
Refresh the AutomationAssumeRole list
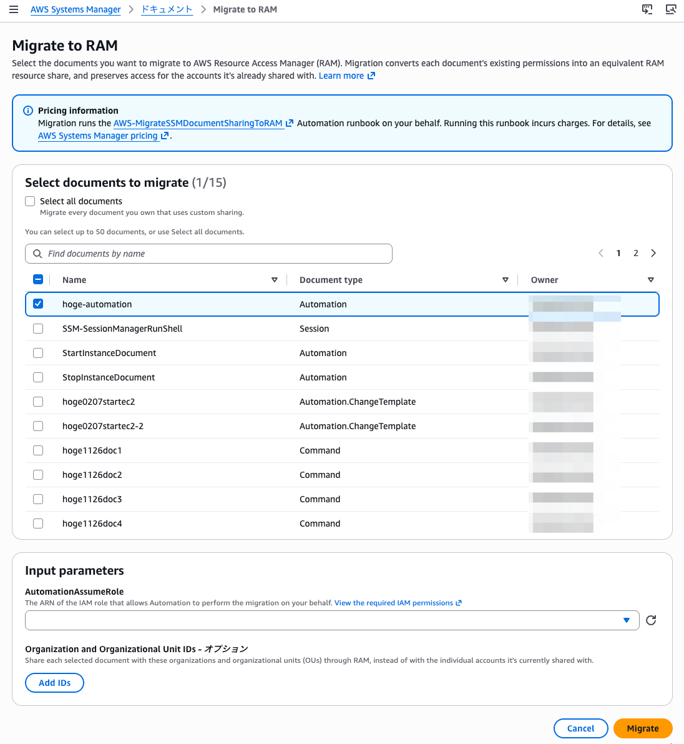pyautogui.click(x=651, y=620)
